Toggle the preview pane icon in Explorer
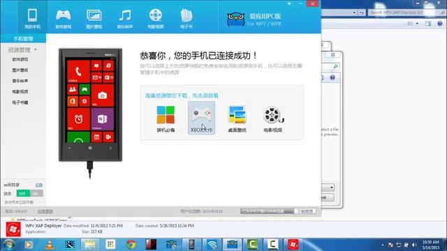447x251 pixels. 428,24
